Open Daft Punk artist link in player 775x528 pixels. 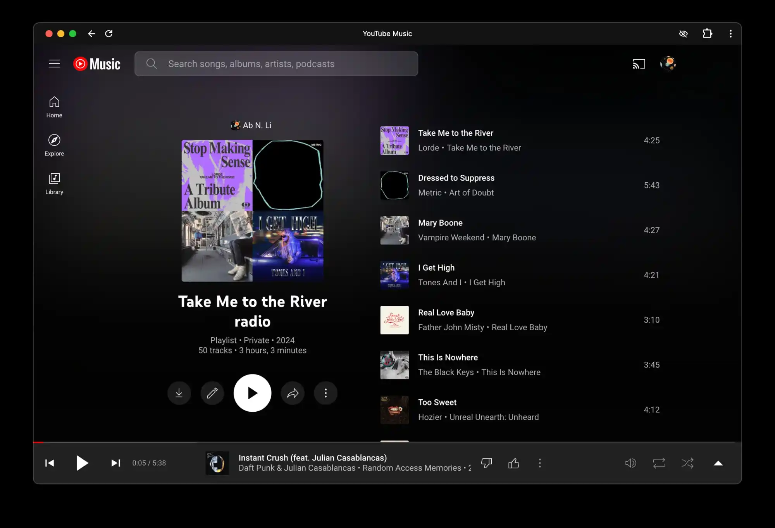pos(256,468)
